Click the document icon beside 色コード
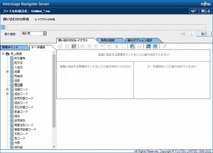 [x=12, y=138]
